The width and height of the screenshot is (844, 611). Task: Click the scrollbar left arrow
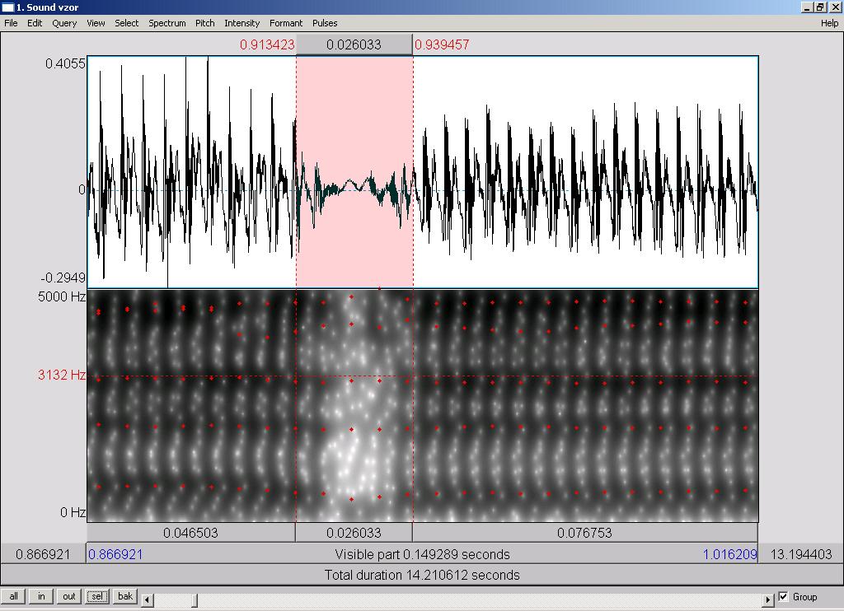tap(148, 599)
